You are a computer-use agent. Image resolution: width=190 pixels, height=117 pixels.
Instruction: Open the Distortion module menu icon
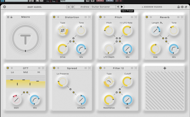[85, 17]
